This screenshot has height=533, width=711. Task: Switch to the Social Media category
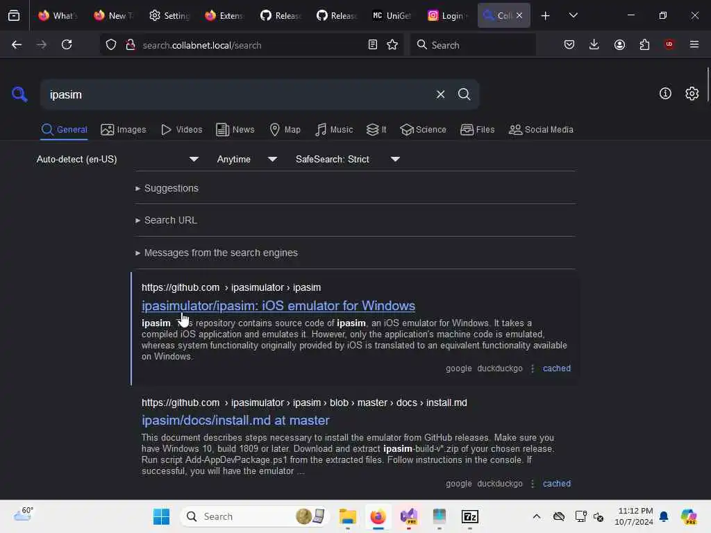pos(541,130)
